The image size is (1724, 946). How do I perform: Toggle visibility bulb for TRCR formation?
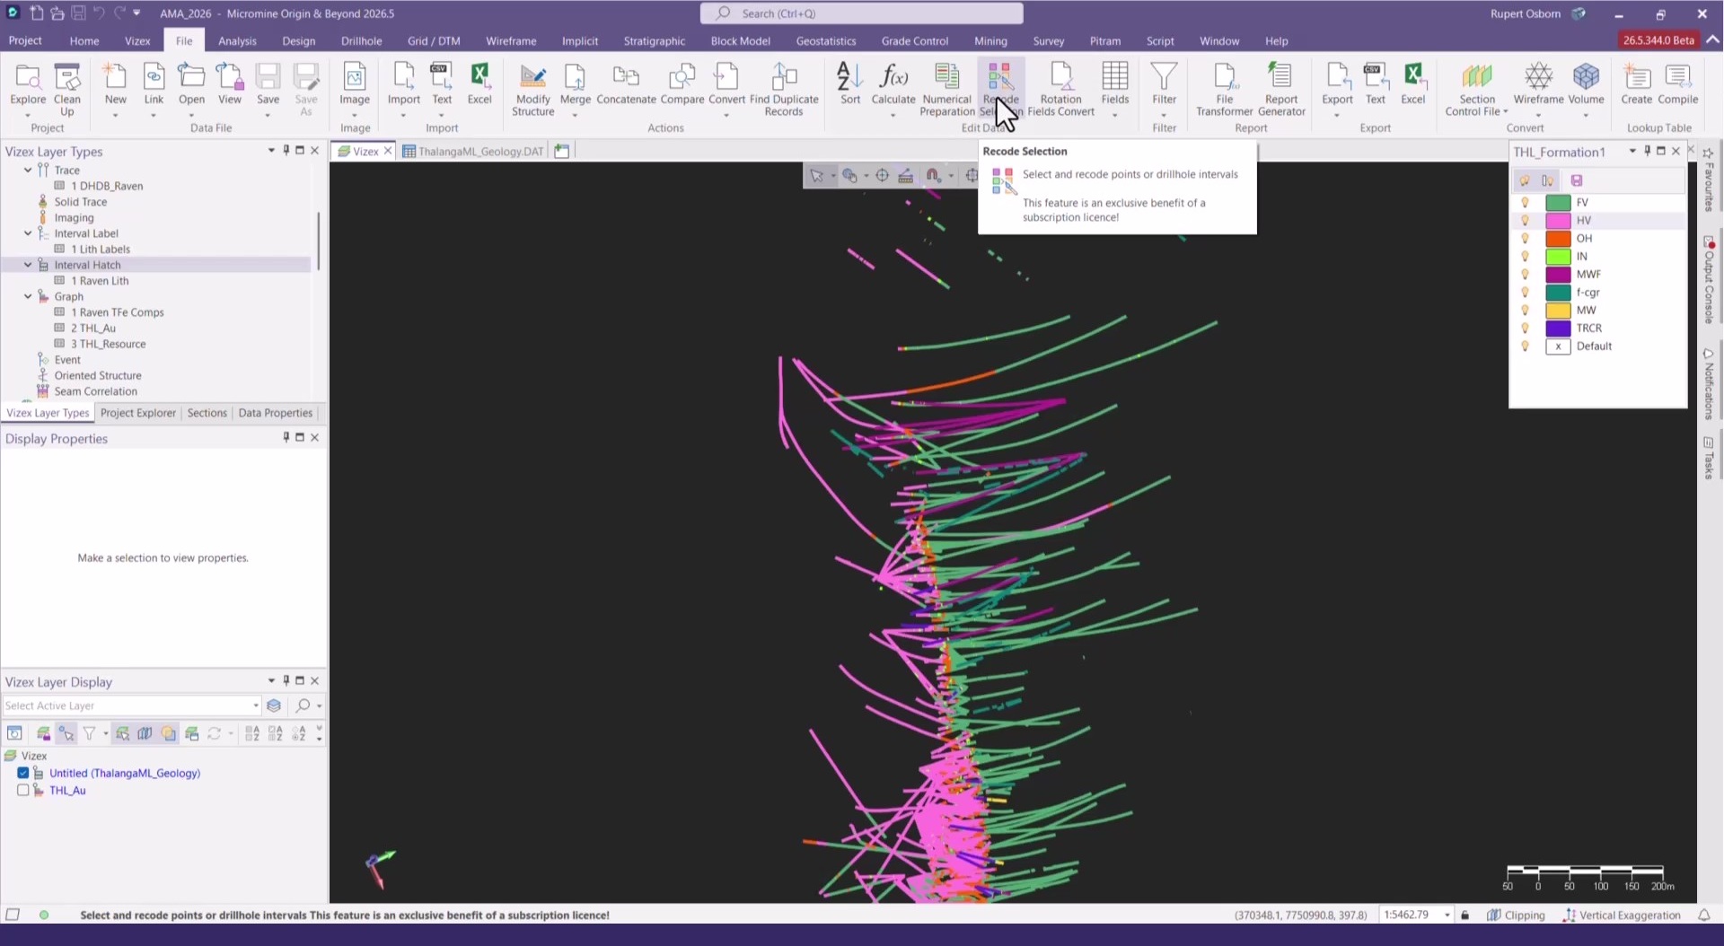(1525, 328)
